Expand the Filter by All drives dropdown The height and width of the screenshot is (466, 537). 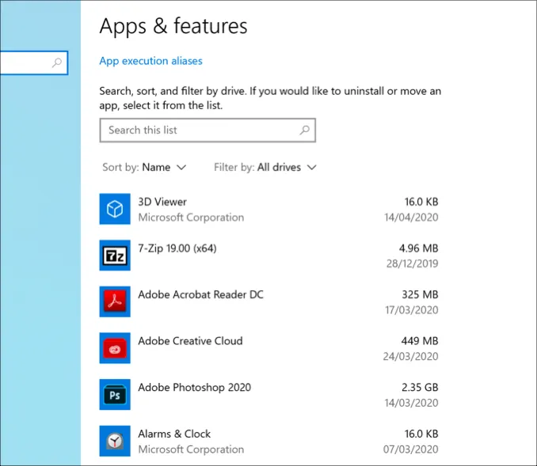[265, 168]
